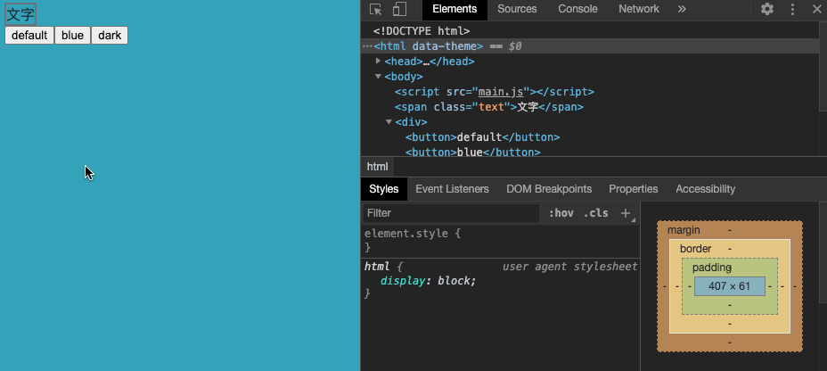Viewport: 827px width, 371px height.
Task: Select the html breadcrumb item
Action: tap(377, 167)
